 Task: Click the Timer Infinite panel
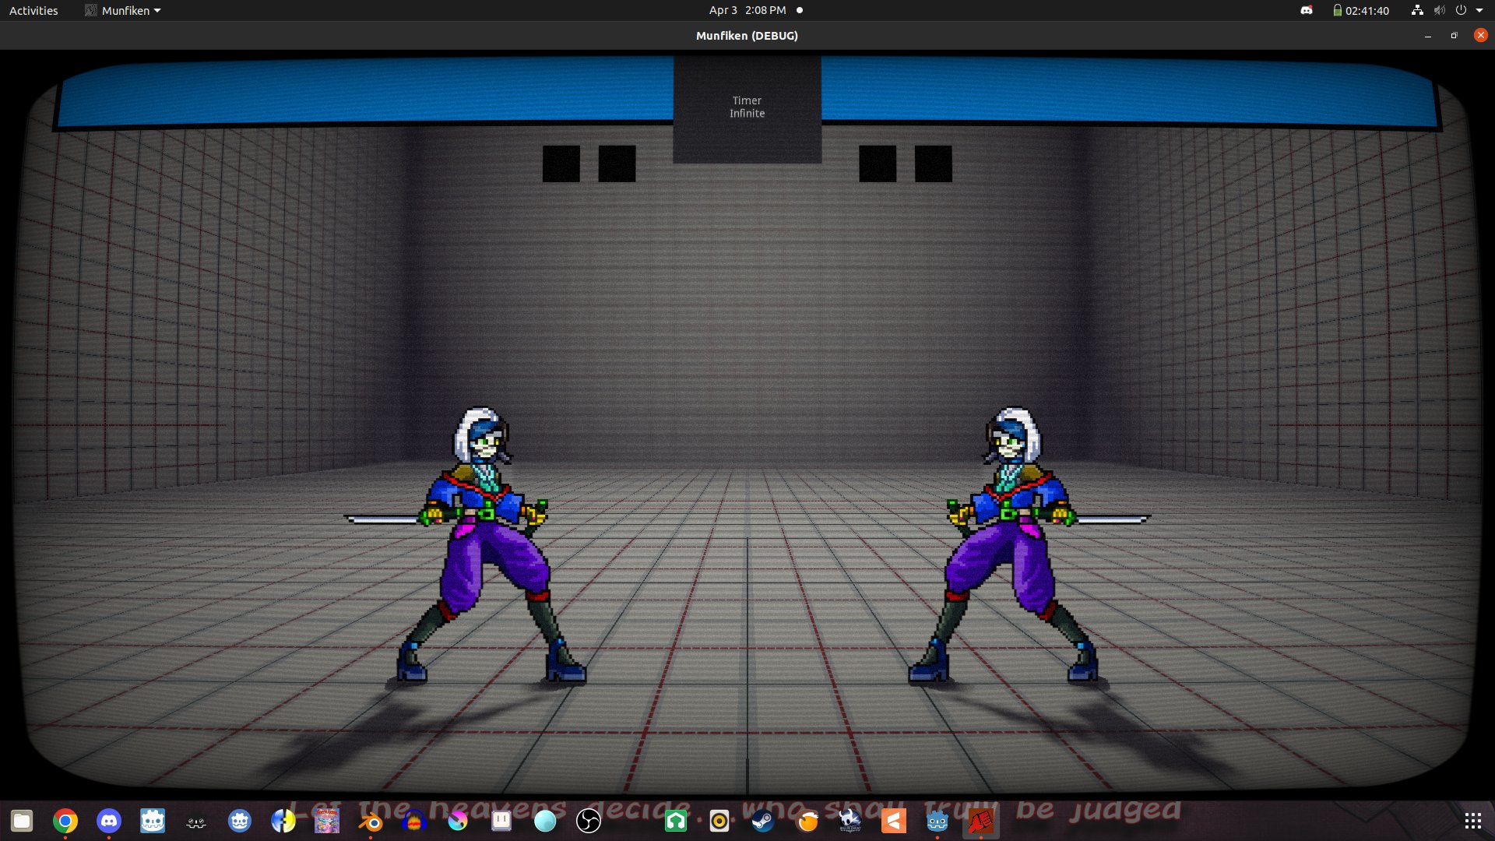[747, 107]
